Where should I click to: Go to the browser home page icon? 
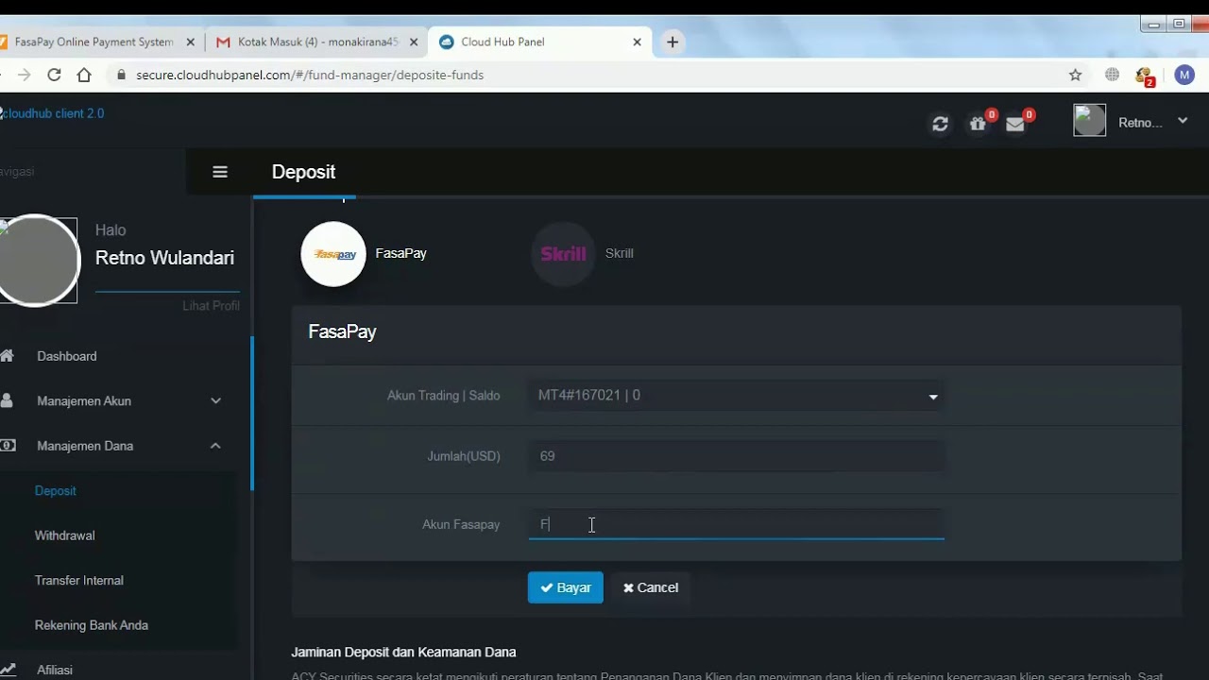coord(84,75)
